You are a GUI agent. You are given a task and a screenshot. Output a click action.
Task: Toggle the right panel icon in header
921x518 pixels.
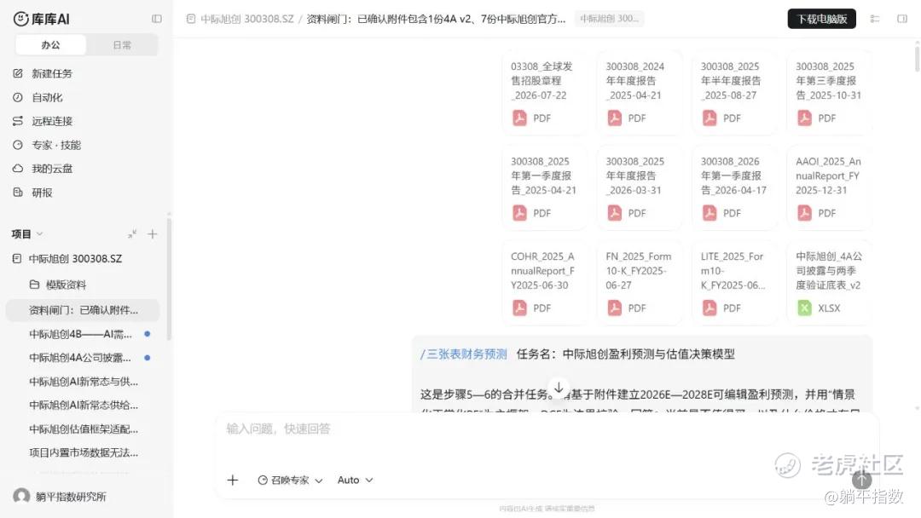pos(902,19)
